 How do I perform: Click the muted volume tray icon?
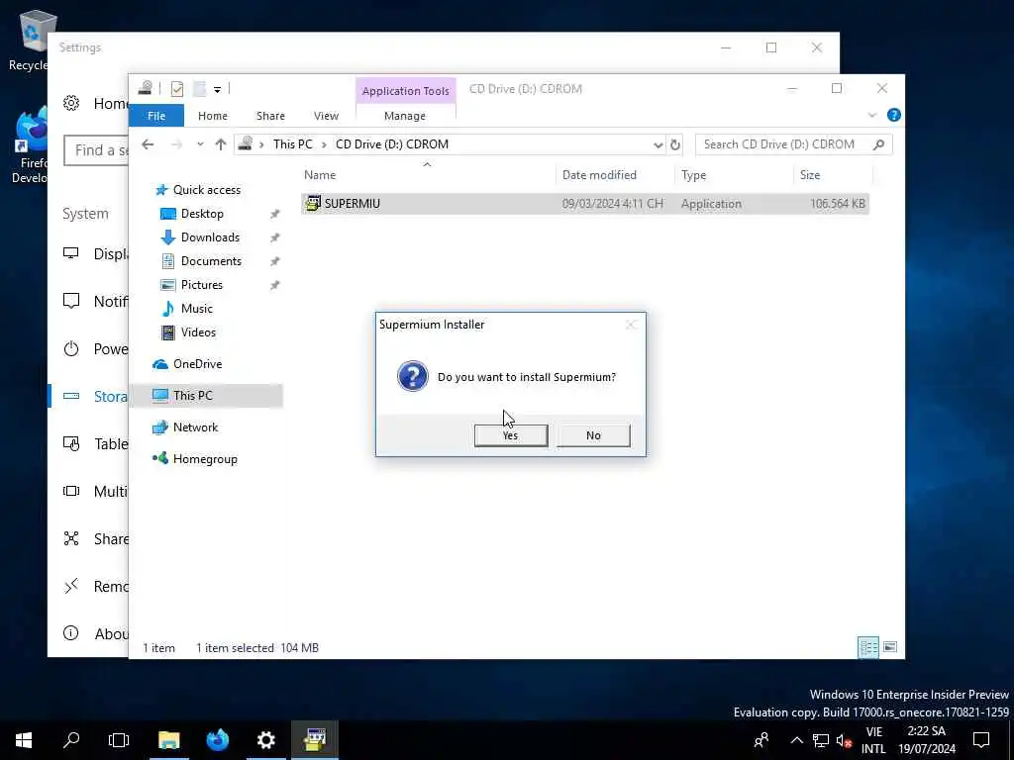[844, 740]
